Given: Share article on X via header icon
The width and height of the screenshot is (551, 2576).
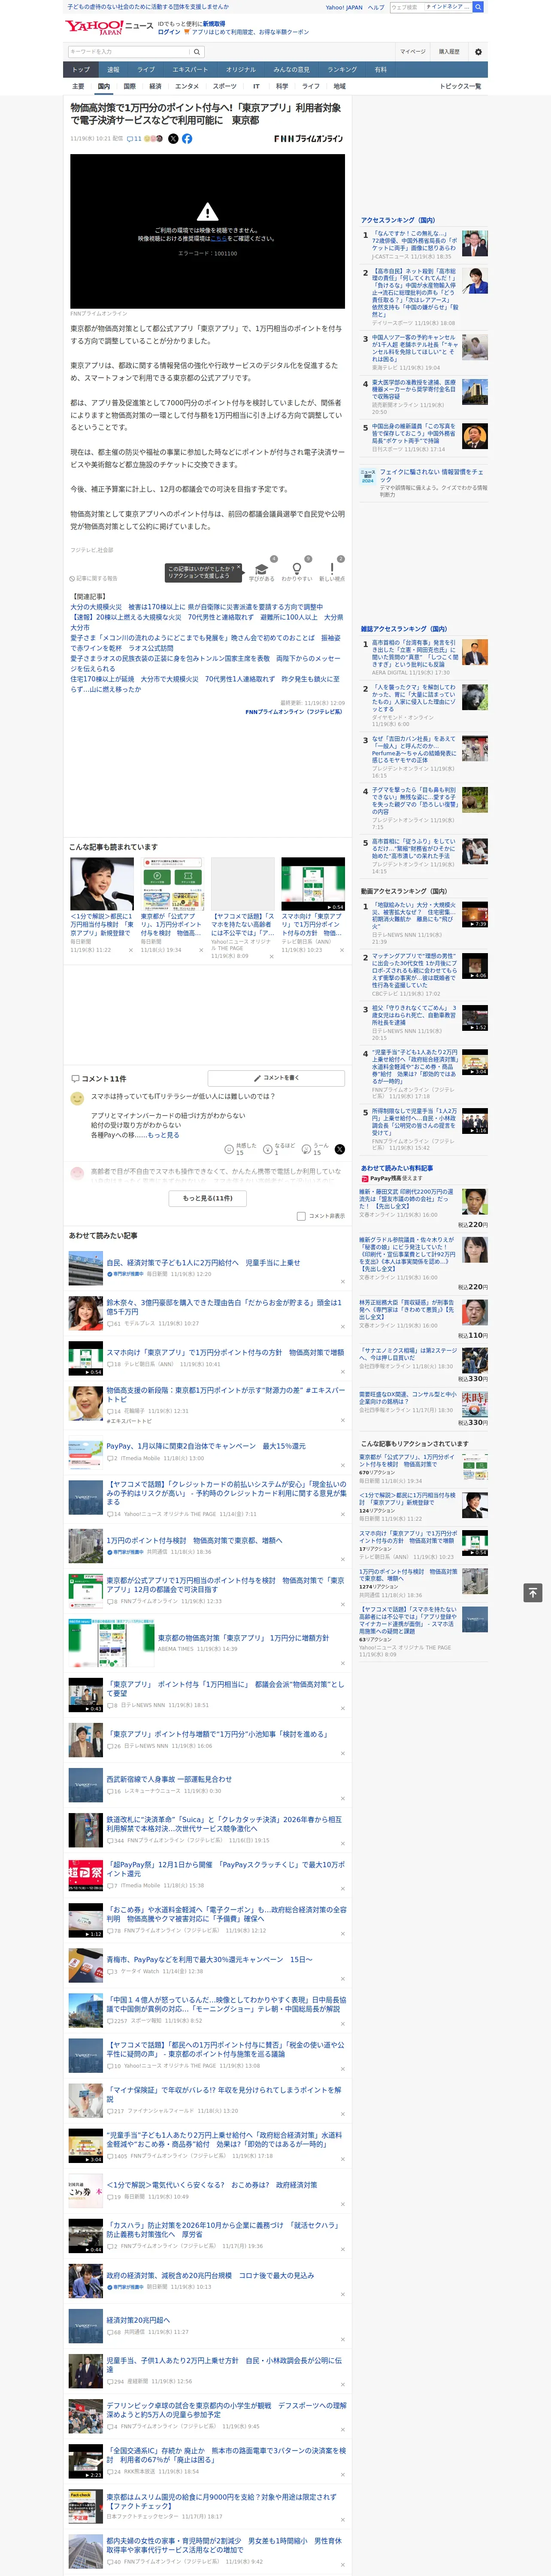Looking at the screenshot, I should point(173,139).
